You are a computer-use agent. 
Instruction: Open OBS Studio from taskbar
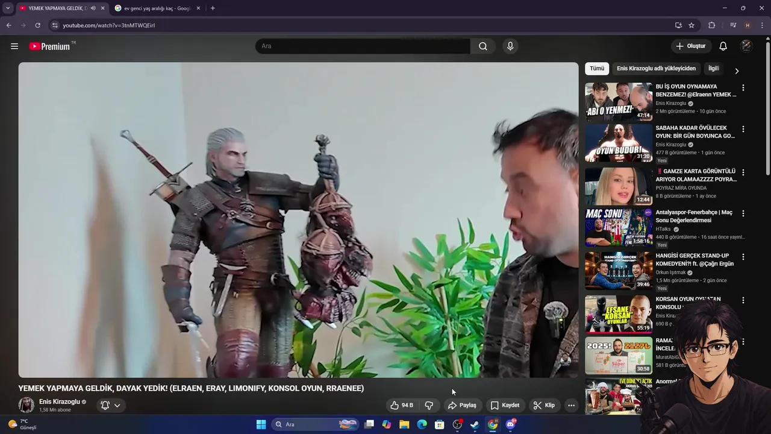[457, 424]
